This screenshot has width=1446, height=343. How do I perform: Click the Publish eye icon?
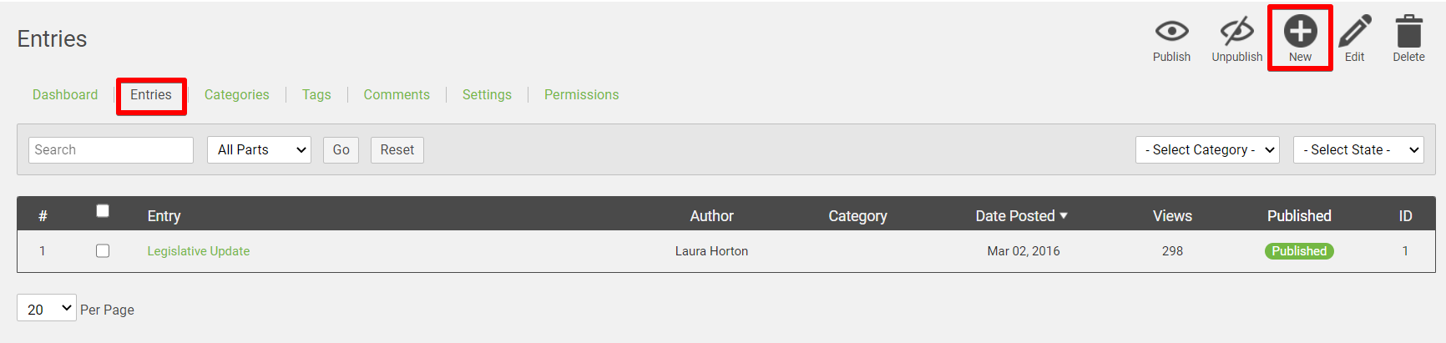(x=1171, y=32)
